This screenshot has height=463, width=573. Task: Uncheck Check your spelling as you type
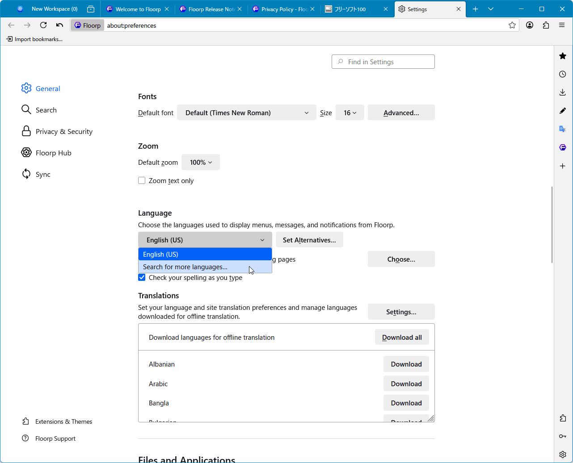coord(142,277)
